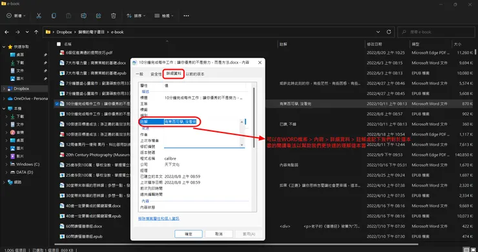
Task: Click the 取消 (Cancel) button in the dialog
Action: [x=218, y=234]
